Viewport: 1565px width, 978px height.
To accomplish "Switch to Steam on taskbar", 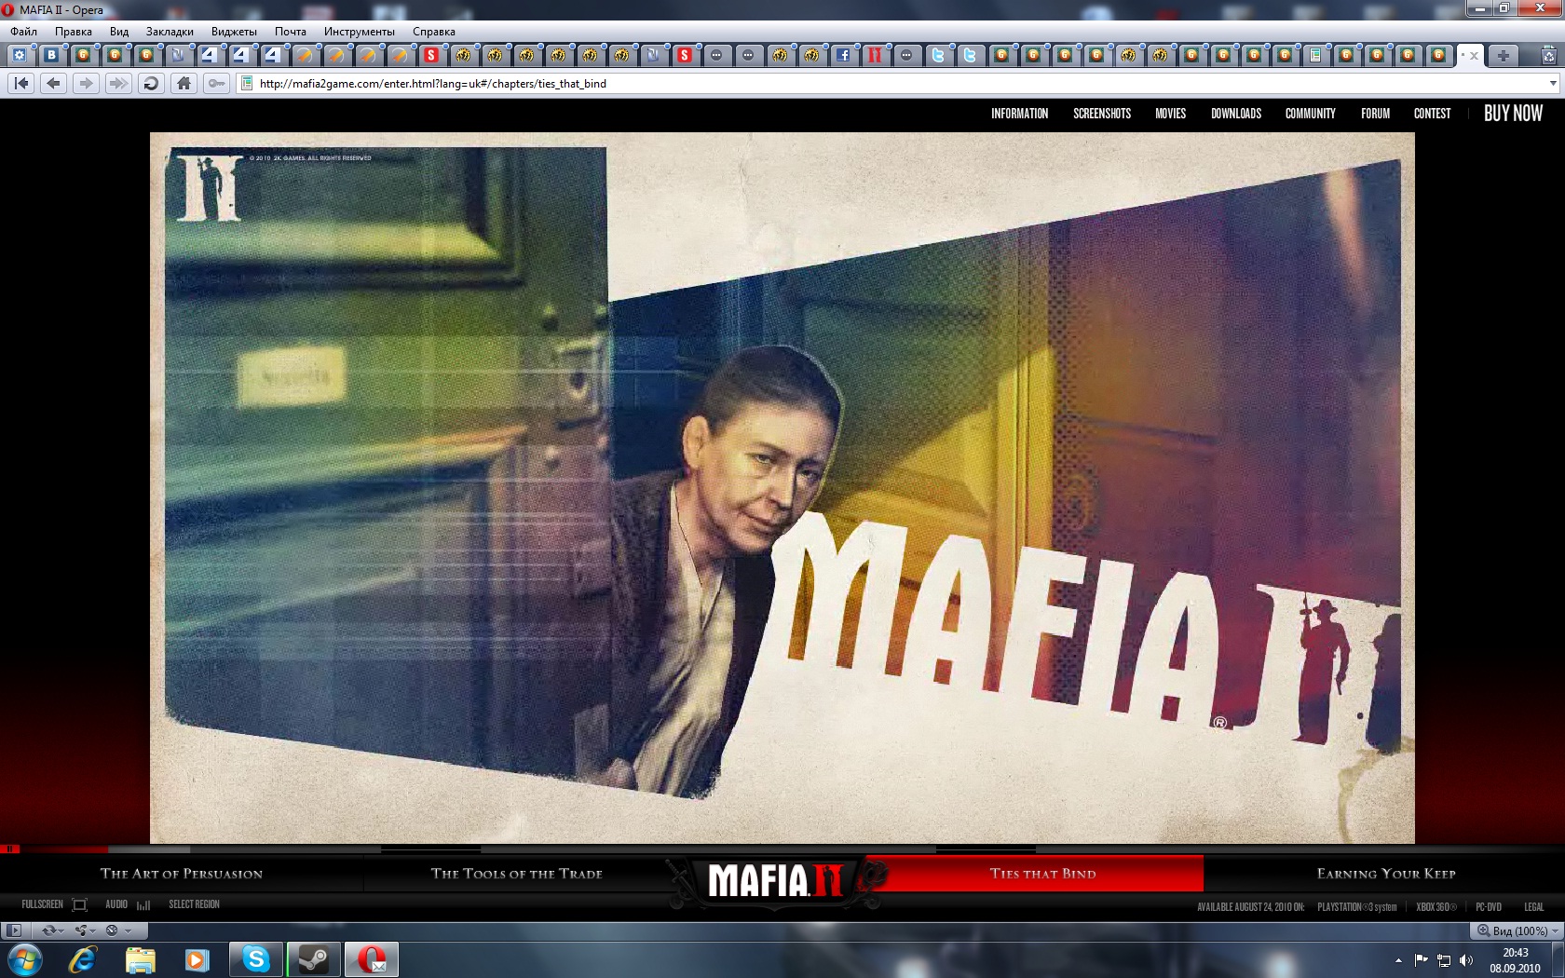I will (x=314, y=959).
